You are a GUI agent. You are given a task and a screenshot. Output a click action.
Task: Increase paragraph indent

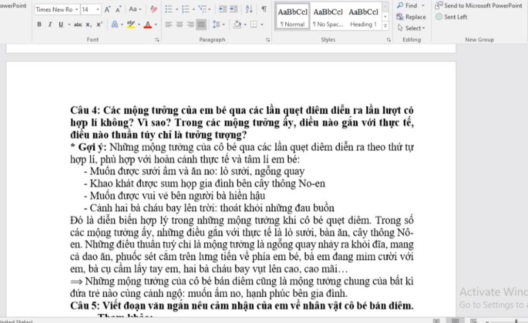tap(234, 9)
